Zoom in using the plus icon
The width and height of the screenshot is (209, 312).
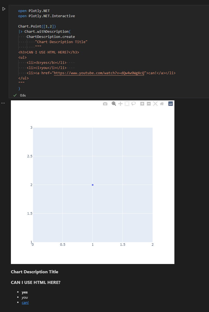point(142,104)
